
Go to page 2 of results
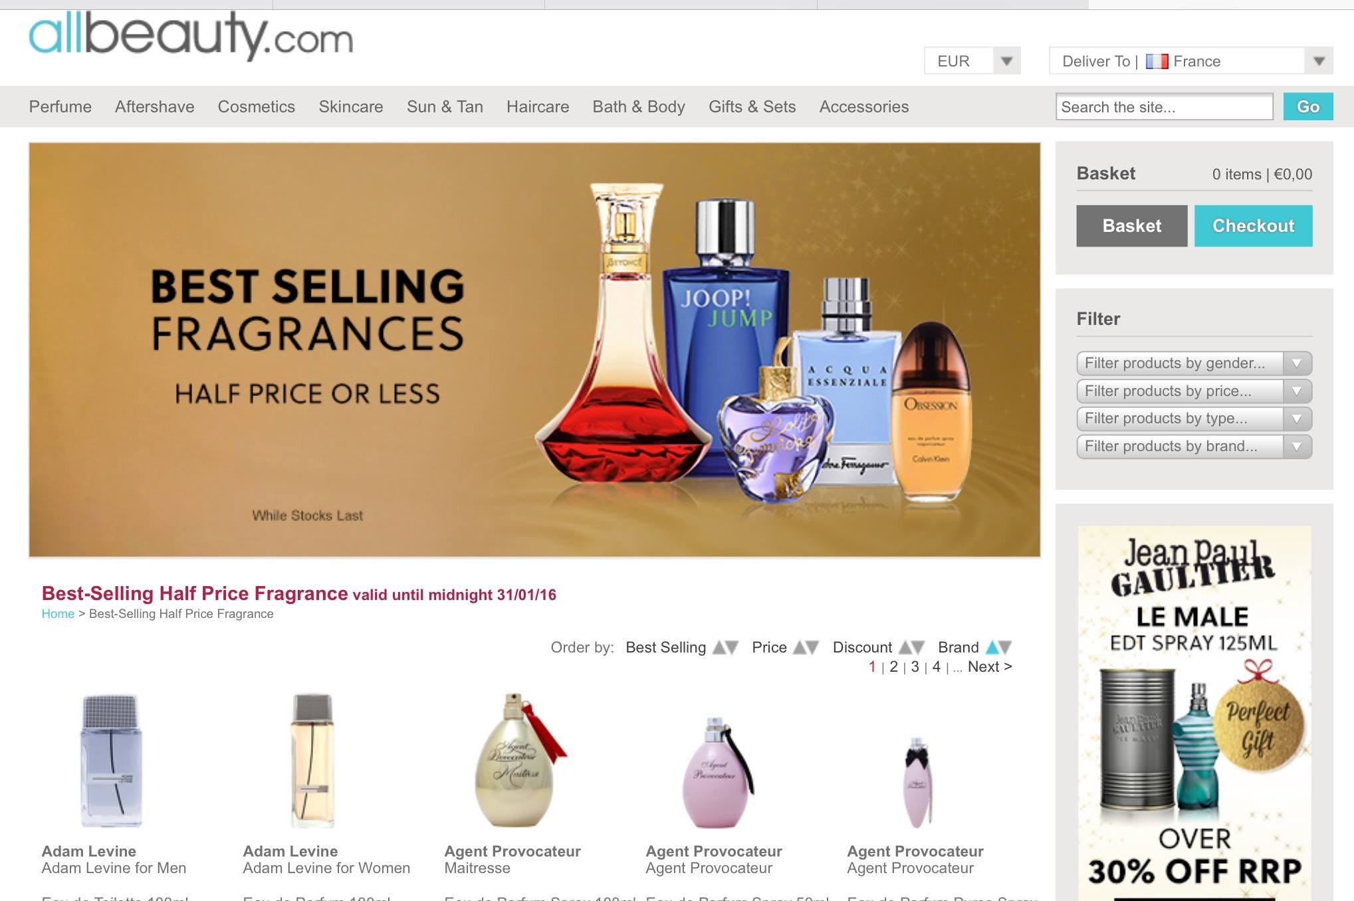coord(893,666)
